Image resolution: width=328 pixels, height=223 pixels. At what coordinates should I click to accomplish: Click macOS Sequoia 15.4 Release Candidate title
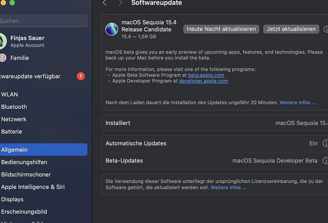(x=149, y=26)
